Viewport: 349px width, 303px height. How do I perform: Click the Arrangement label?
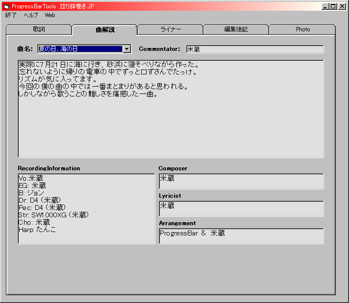(177, 223)
